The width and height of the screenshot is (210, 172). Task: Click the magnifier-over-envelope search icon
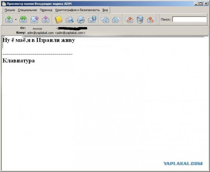70,20
